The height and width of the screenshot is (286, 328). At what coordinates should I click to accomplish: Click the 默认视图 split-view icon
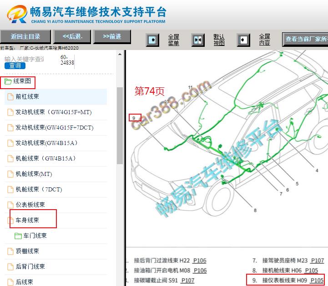pyautogui.click(x=198, y=40)
